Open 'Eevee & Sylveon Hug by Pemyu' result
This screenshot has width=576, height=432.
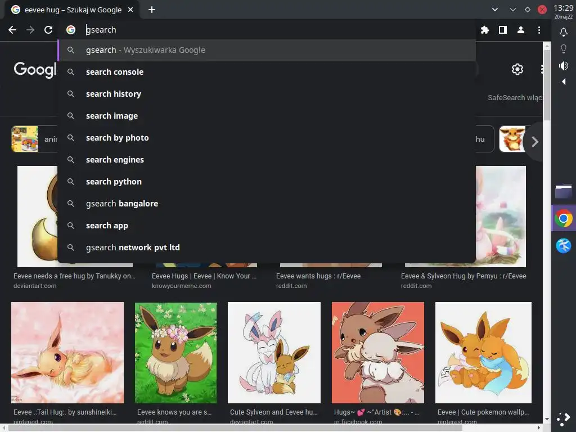pyautogui.click(x=463, y=276)
